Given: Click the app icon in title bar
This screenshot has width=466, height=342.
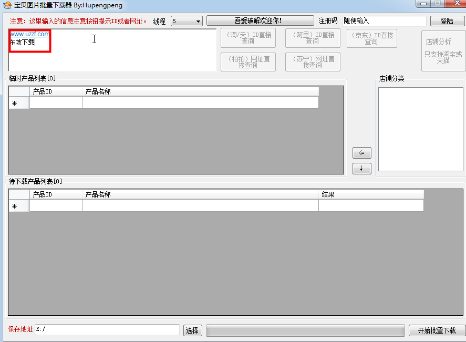Looking at the screenshot, I should point(7,5).
